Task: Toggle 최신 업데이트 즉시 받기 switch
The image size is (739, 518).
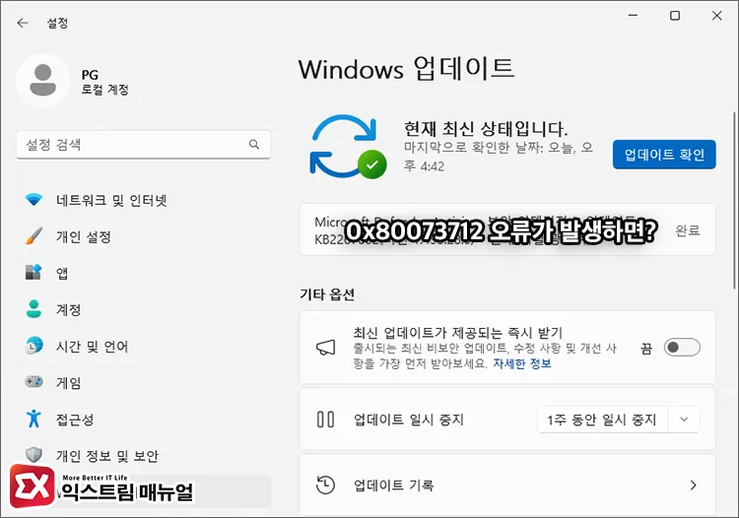Action: point(682,348)
